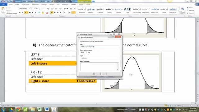
Task: Toggle Underline formatting in Font group
Action: [25, 12]
